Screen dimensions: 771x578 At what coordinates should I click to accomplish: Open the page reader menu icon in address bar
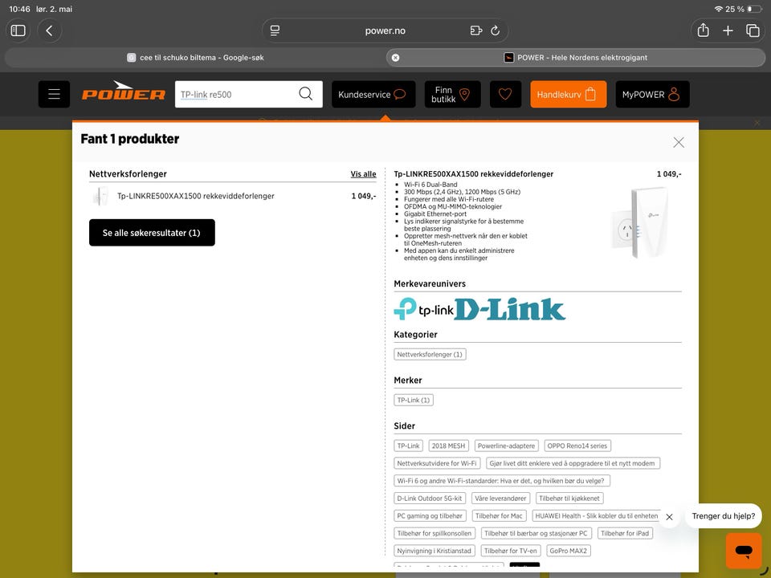coord(275,31)
